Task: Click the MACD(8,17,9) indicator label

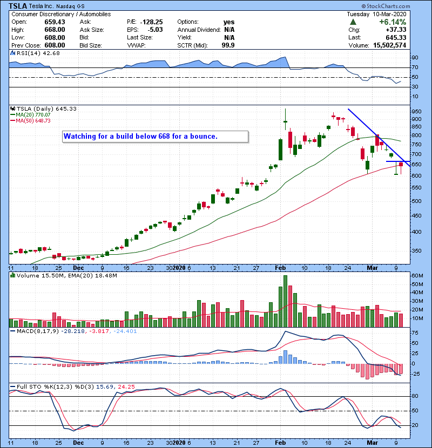Action: tap(38, 331)
